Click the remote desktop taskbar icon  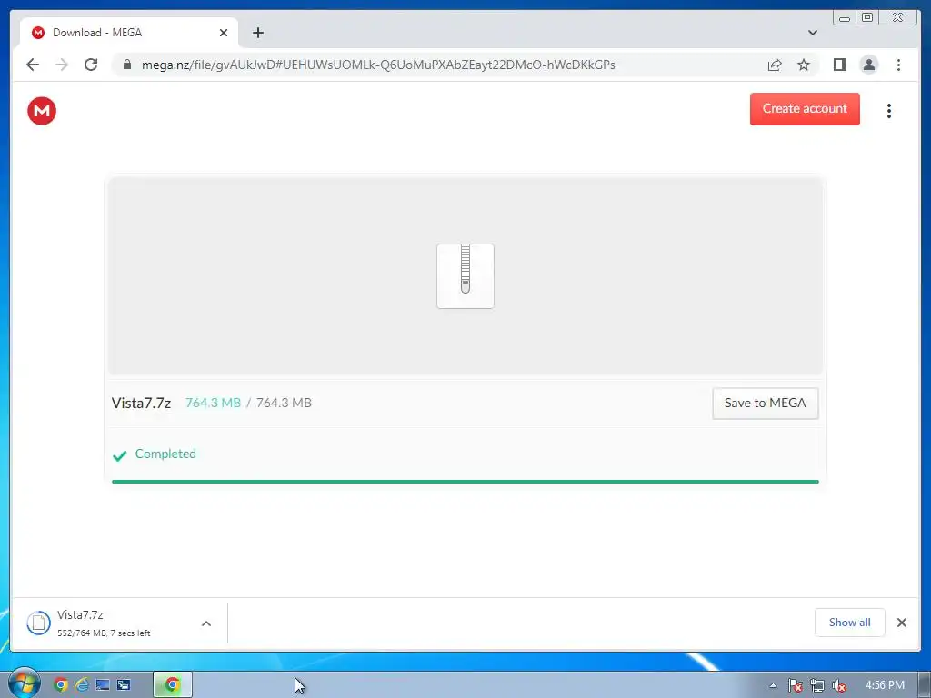124,685
